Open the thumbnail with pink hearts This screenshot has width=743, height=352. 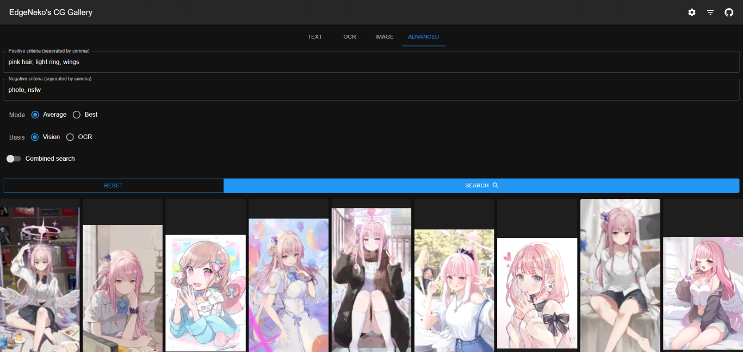pos(537,293)
